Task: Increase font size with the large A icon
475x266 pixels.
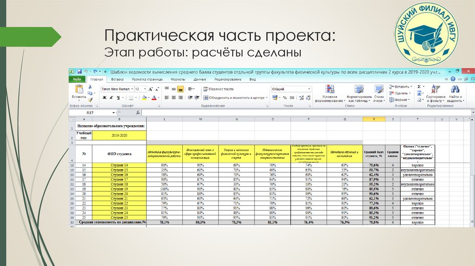Action: point(151,89)
